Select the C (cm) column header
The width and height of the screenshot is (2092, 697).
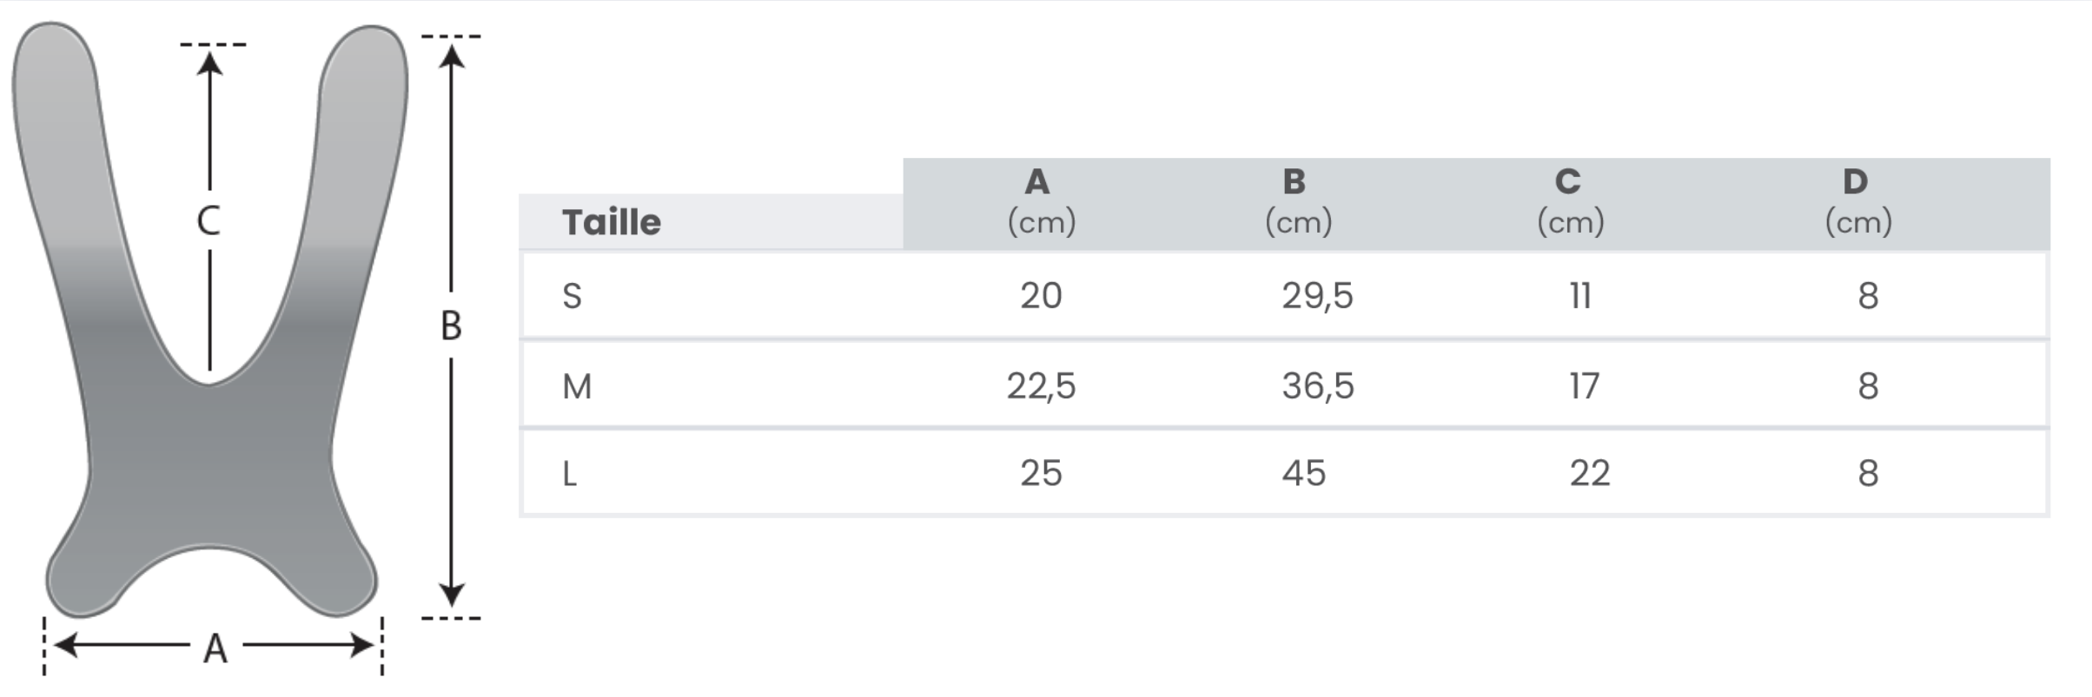click(1570, 202)
